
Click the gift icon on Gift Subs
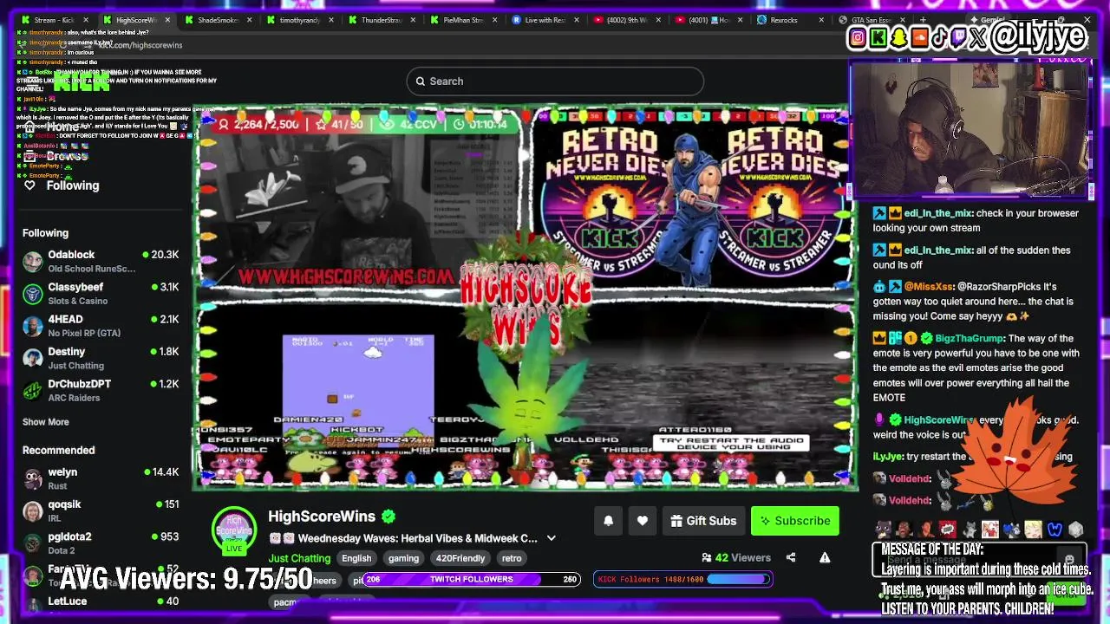click(676, 521)
